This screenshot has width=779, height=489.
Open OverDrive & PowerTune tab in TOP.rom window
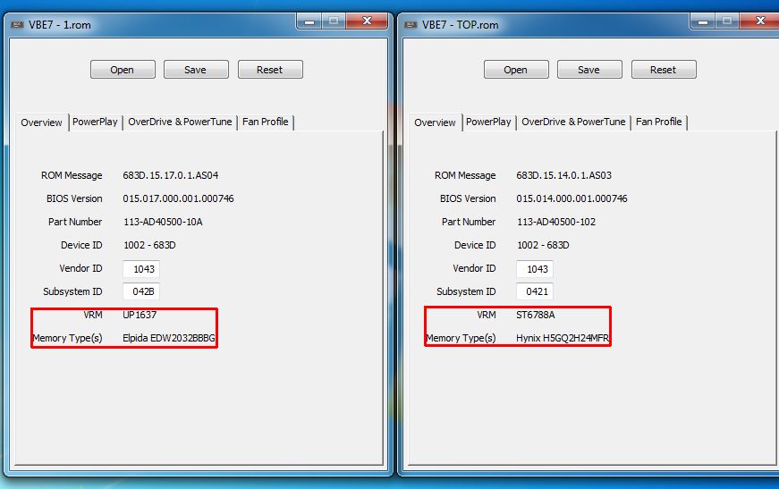pyautogui.click(x=573, y=122)
